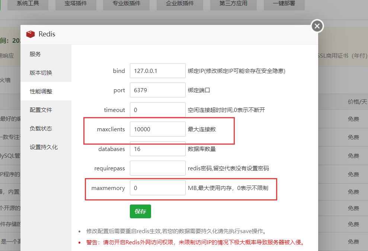Open 设置持久化 in the Redis sidebar
The height and width of the screenshot is (251, 368).
pos(46,147)
